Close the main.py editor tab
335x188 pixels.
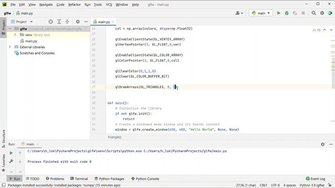[x=113, y=22]
